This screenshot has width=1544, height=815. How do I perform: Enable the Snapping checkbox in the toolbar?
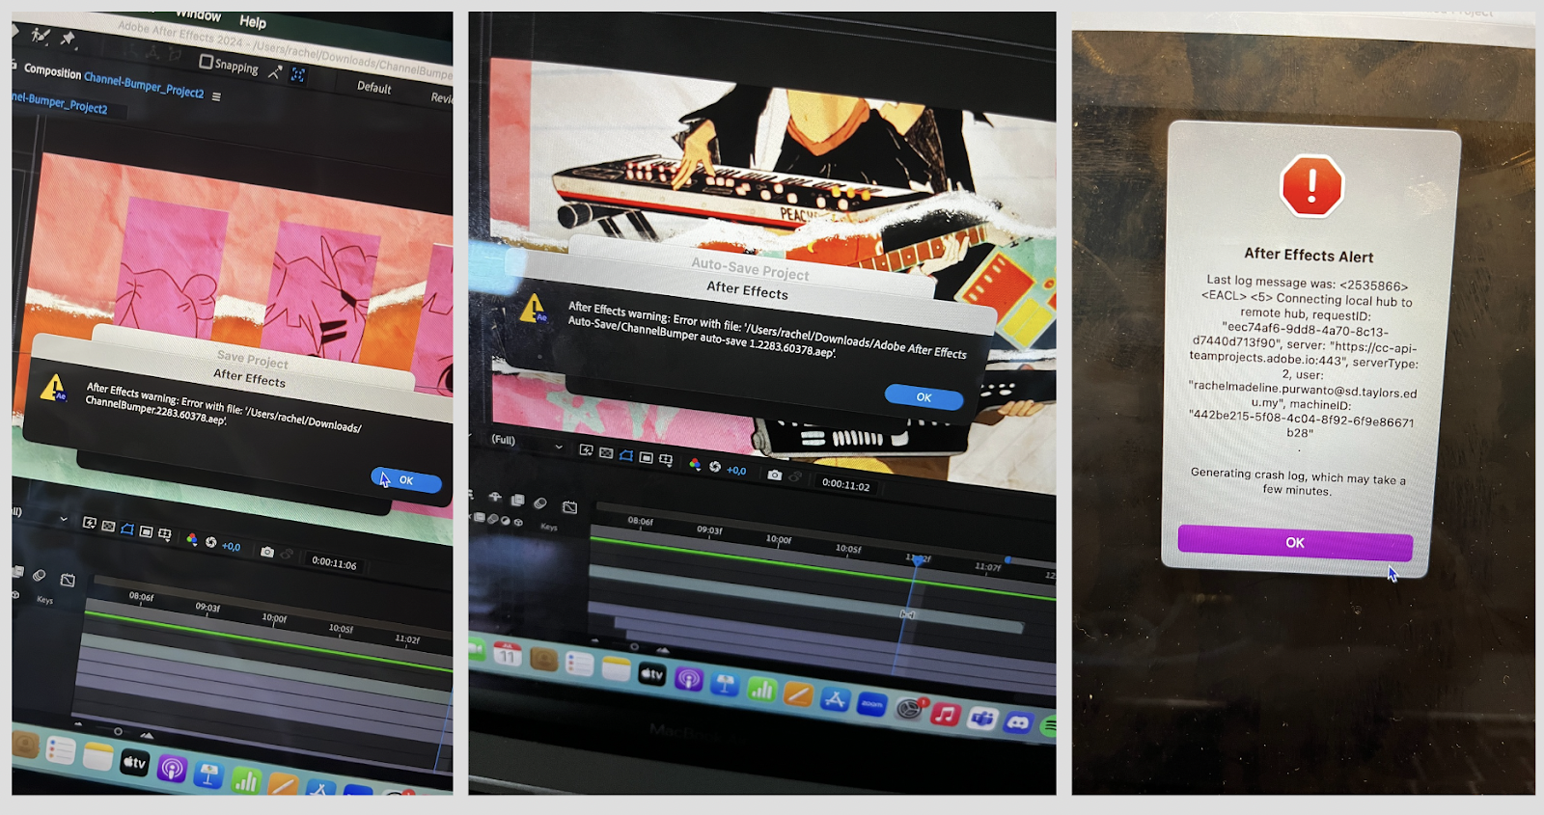206,62
